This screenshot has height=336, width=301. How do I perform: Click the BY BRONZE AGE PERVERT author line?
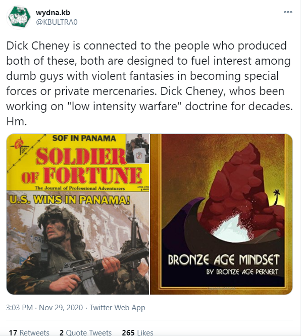(x=242, y=272)
